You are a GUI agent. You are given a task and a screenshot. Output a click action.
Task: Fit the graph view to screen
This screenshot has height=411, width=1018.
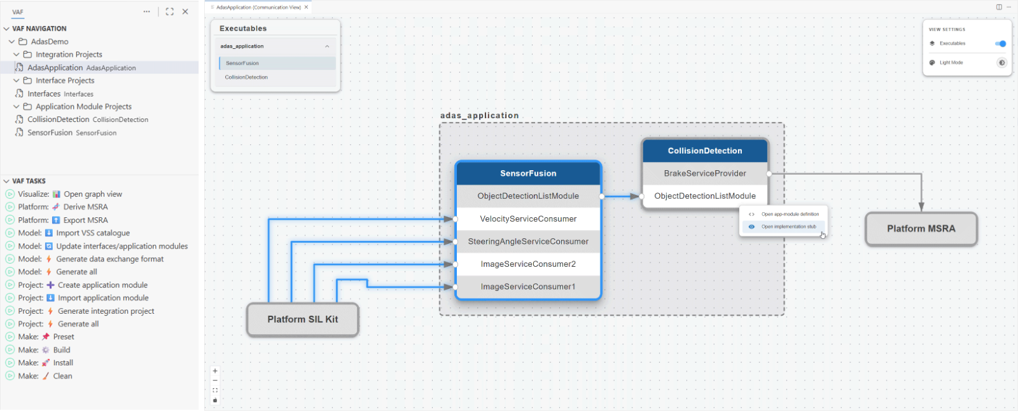[x=215, y=390]
